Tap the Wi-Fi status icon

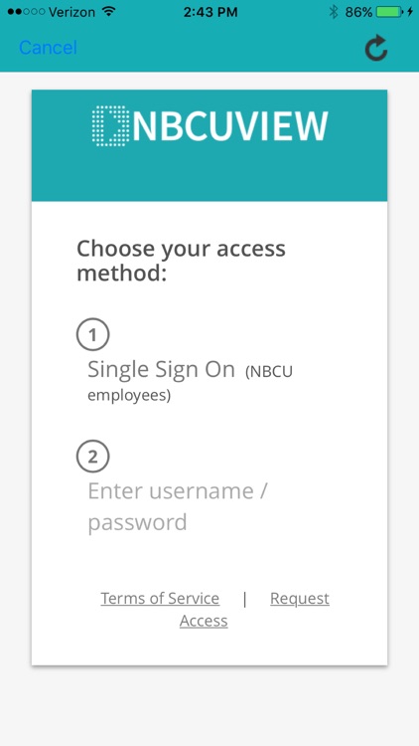(109, 11)
